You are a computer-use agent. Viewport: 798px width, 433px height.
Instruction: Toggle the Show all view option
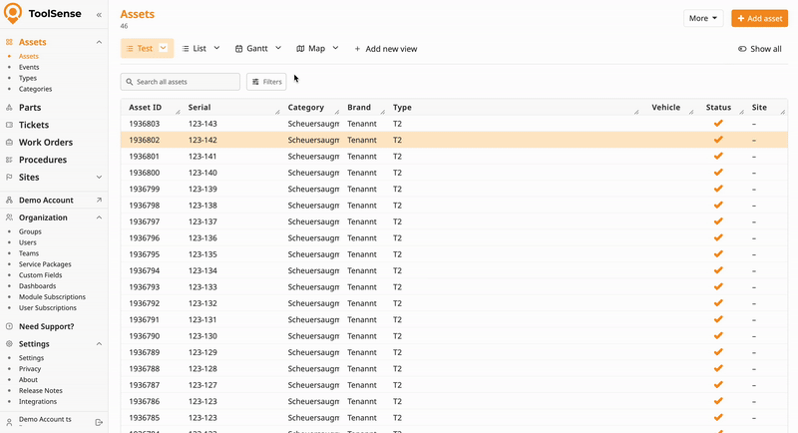[759, 49]
